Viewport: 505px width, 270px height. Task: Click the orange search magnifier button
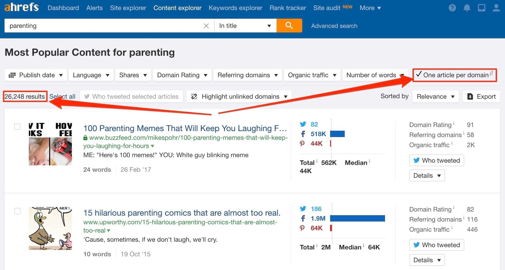pos(289,26)
